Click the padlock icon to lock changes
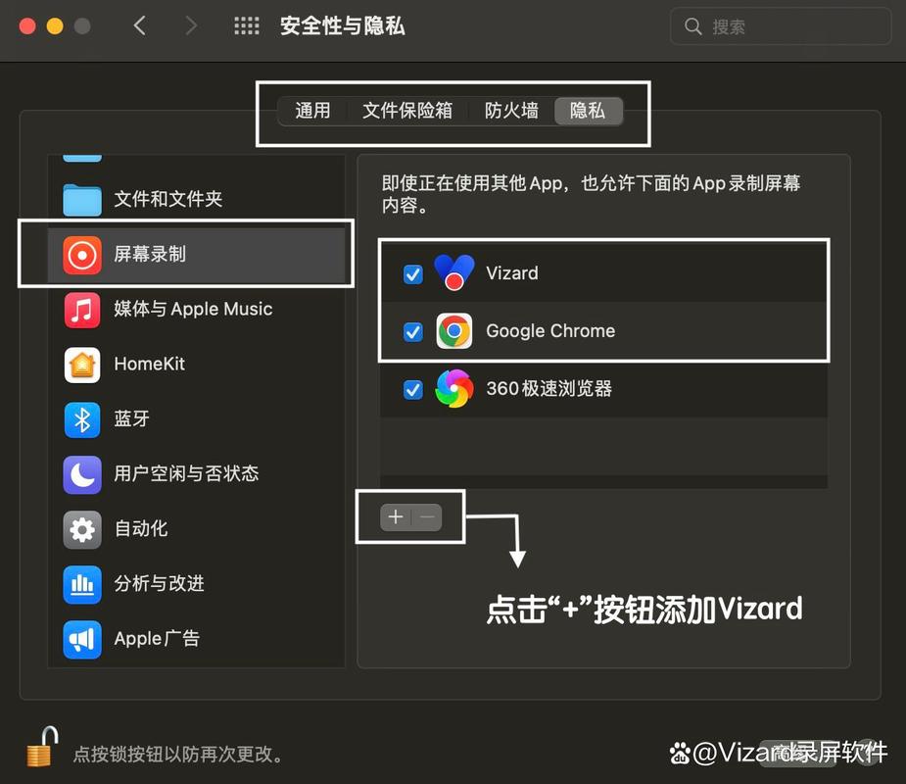This screenshot has height=784, width=906. tap(42, 748)
